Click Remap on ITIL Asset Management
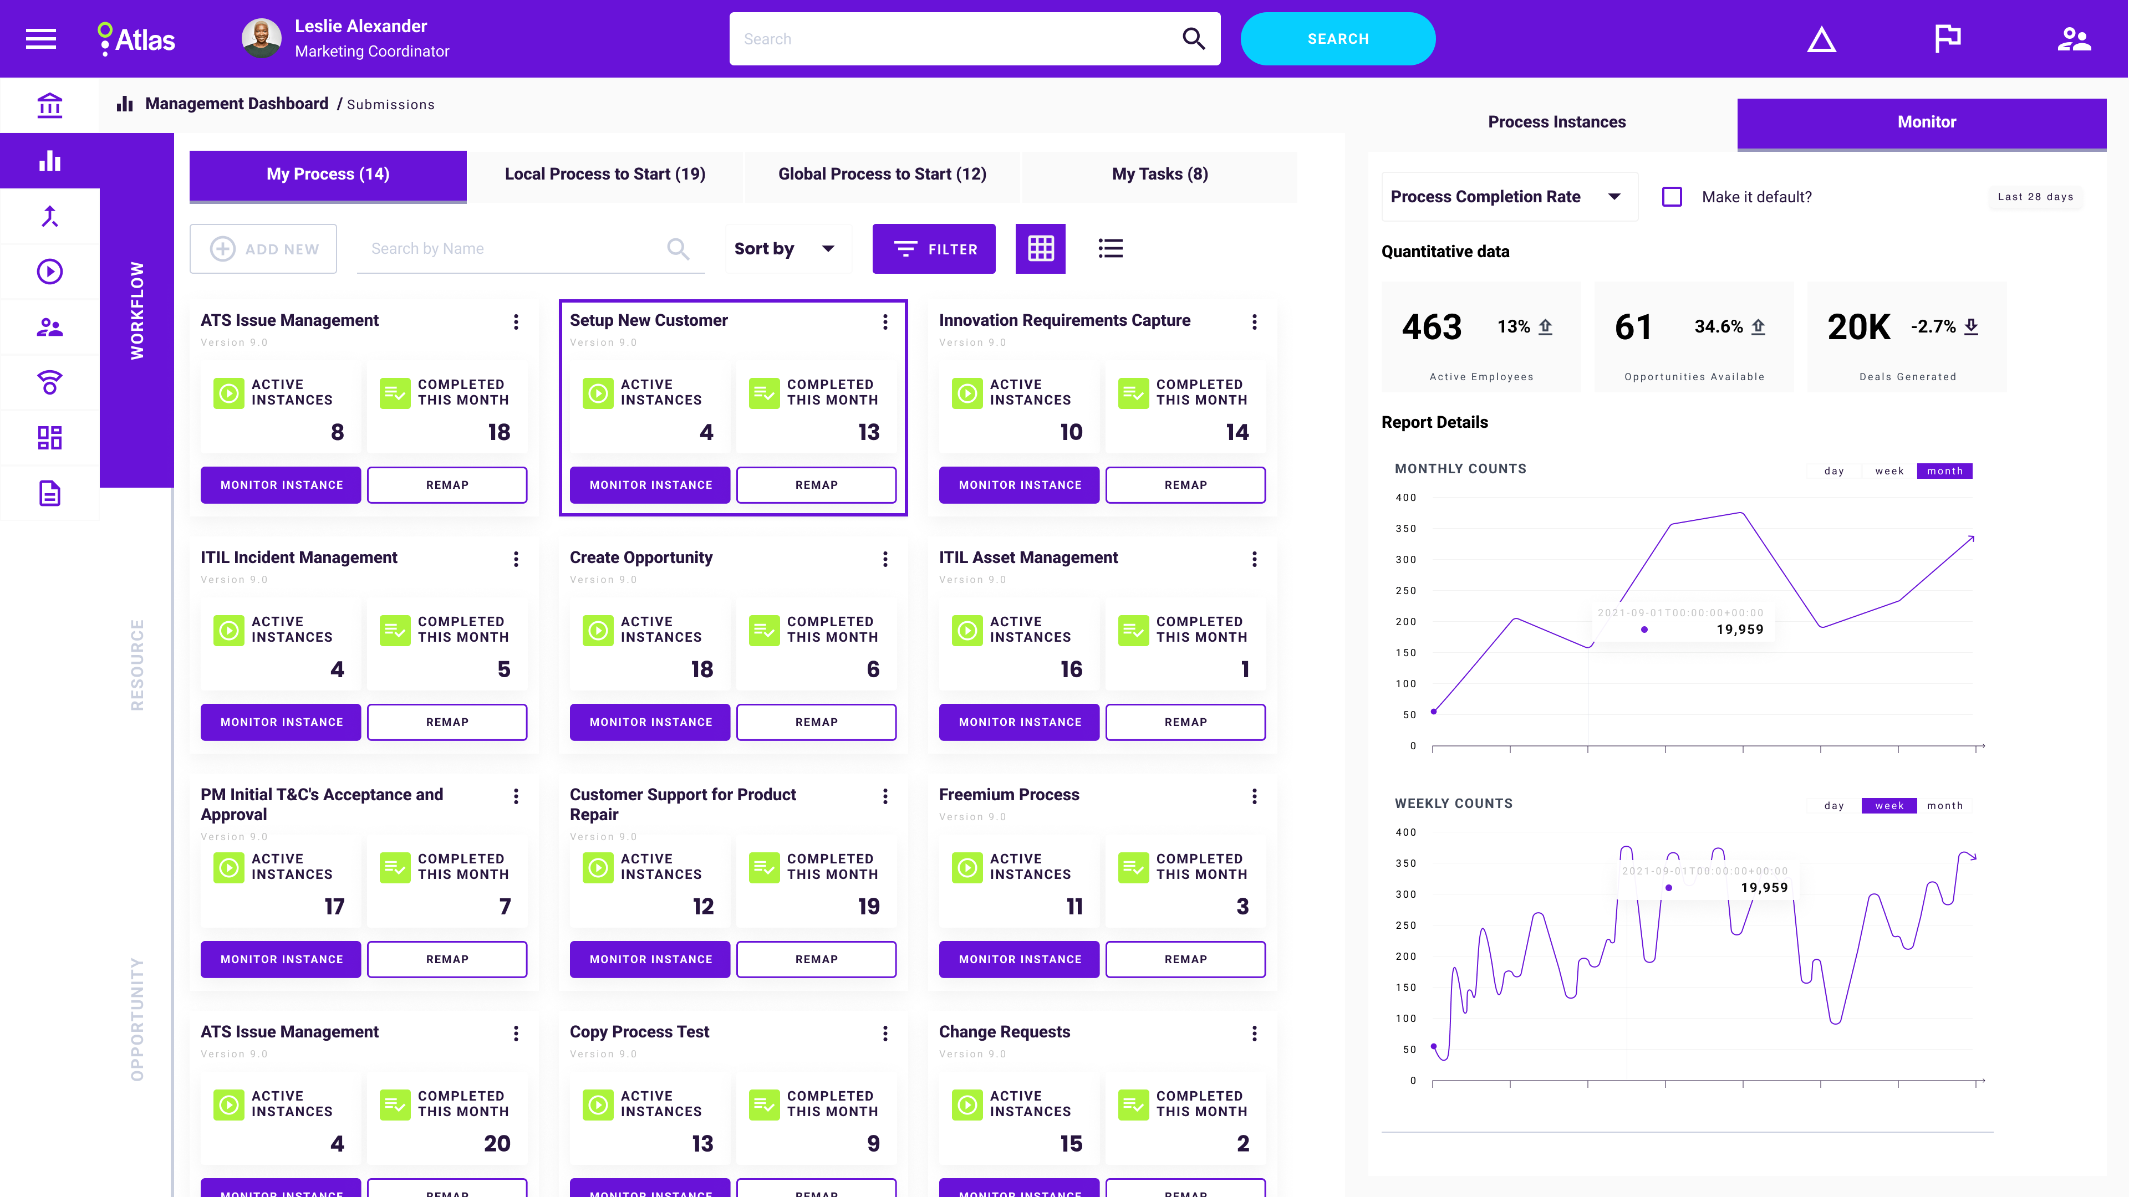2129x1197 pixels. pyautogui.click(x=1185, y=722)
